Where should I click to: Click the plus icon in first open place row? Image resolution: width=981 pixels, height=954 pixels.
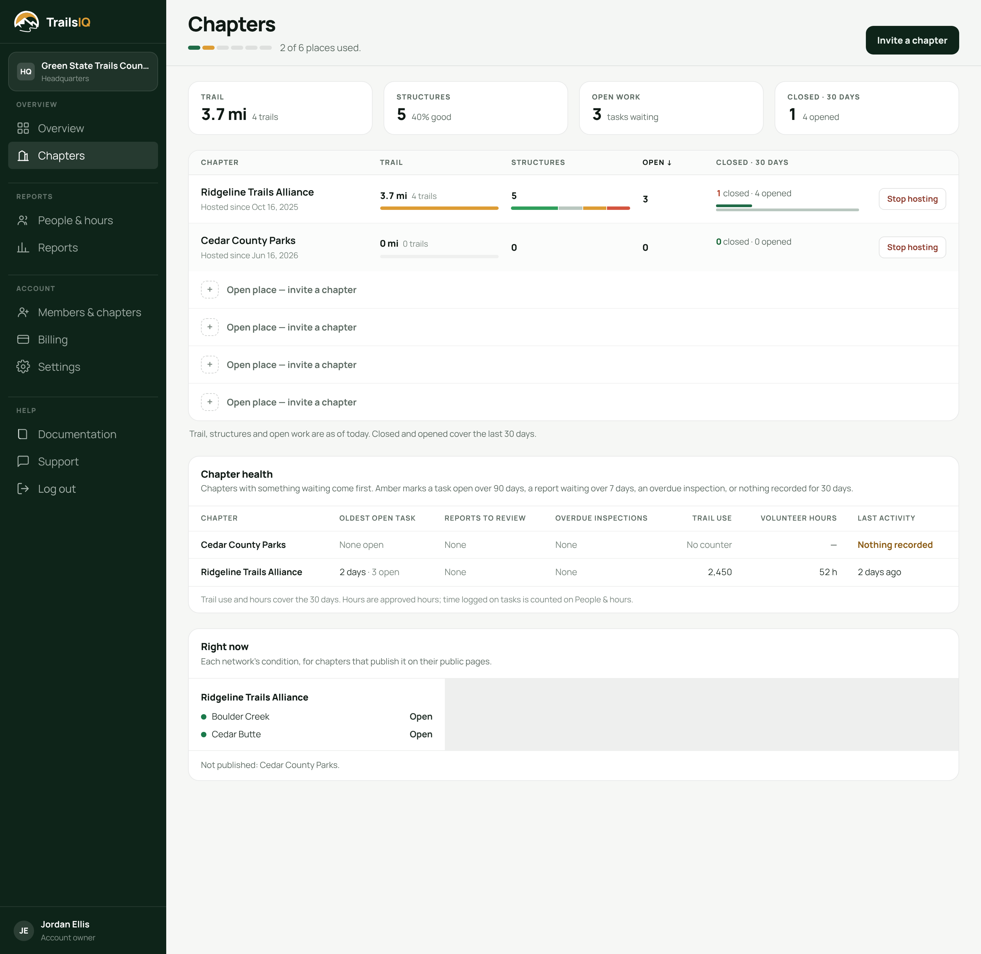[x=210, y=290]
